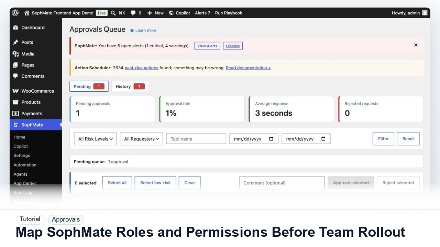Image resolution: width=440 pixels, height=247 pixels.
Task: Click the Select low-risk button
Action: coord(155,183)
